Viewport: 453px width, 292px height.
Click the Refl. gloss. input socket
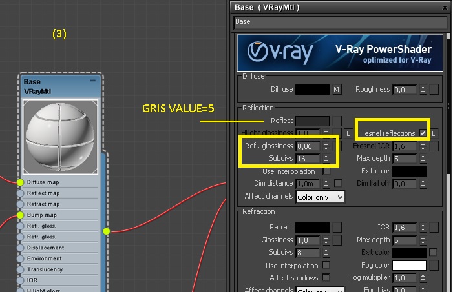coord(20,226)
